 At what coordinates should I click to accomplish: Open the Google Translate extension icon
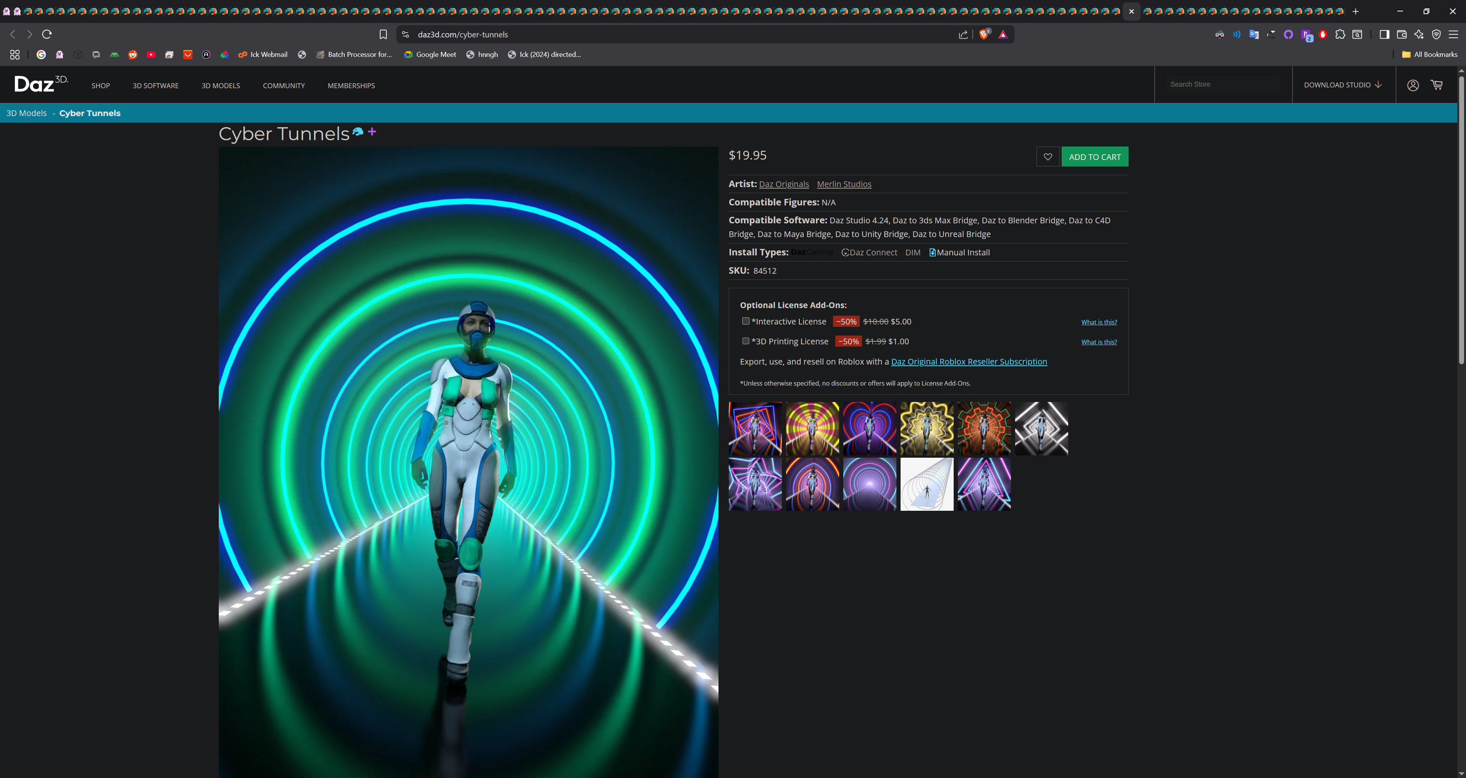tap(1254, 35)
